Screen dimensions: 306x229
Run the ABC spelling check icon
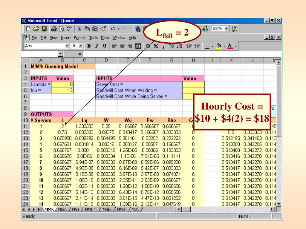pos(69,29)
